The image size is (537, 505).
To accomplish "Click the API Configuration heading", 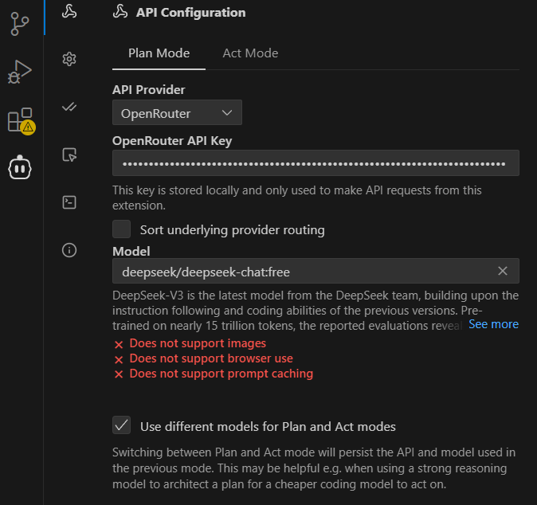I will (x=190, y=12).
